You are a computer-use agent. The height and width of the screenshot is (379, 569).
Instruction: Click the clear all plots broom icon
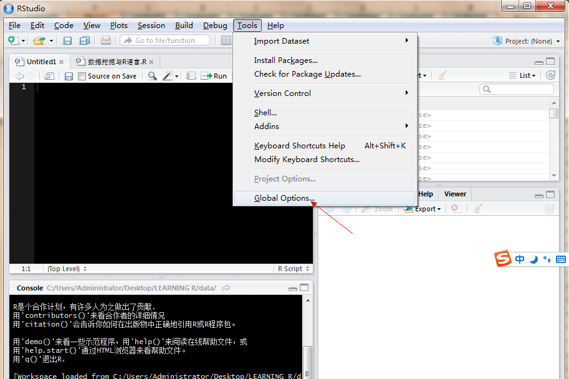[x=477, y=208]
